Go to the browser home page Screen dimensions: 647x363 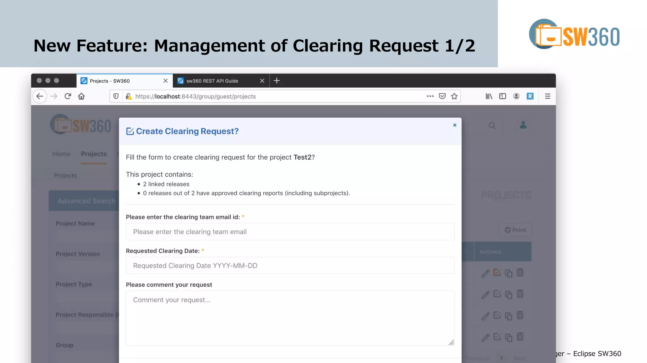[x=82, y=96]
